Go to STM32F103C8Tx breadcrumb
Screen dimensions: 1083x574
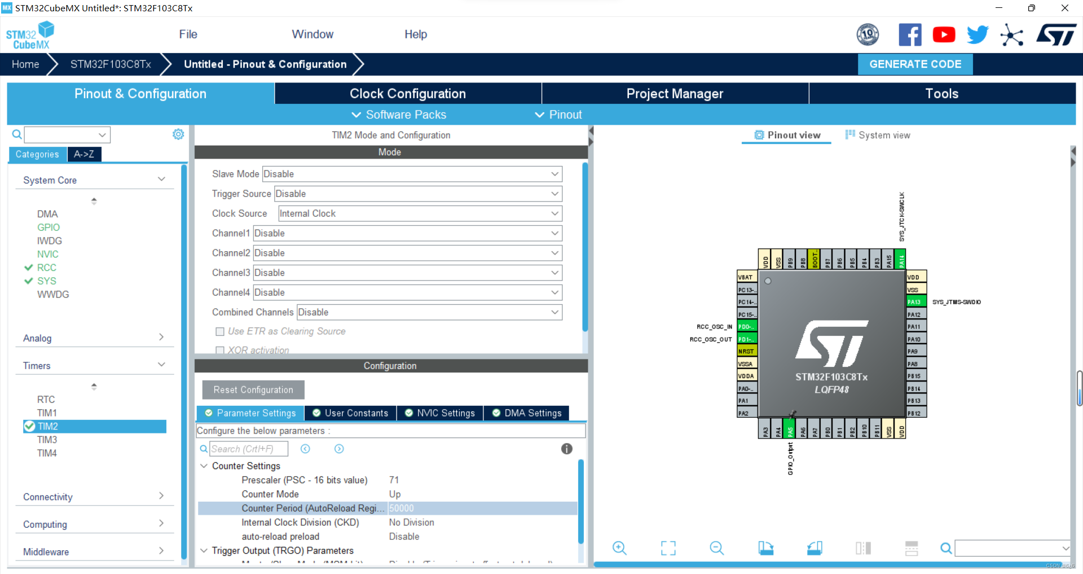111,64
